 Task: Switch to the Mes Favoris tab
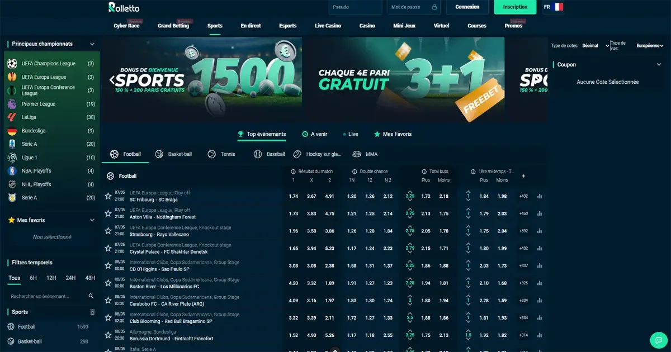[393, 134]
